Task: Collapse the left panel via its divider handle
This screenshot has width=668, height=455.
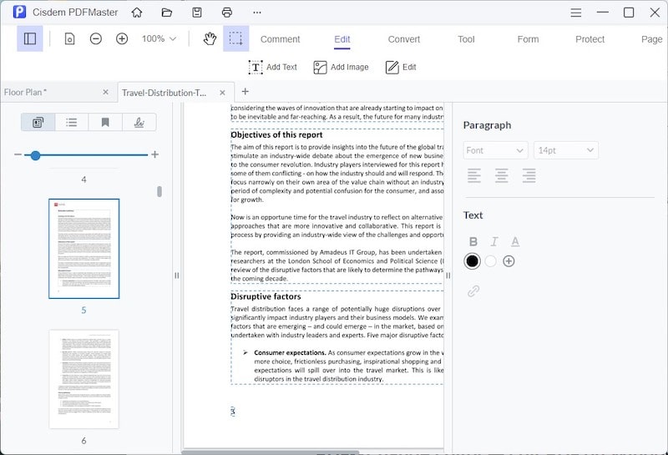Action: [x=177, y=276]
